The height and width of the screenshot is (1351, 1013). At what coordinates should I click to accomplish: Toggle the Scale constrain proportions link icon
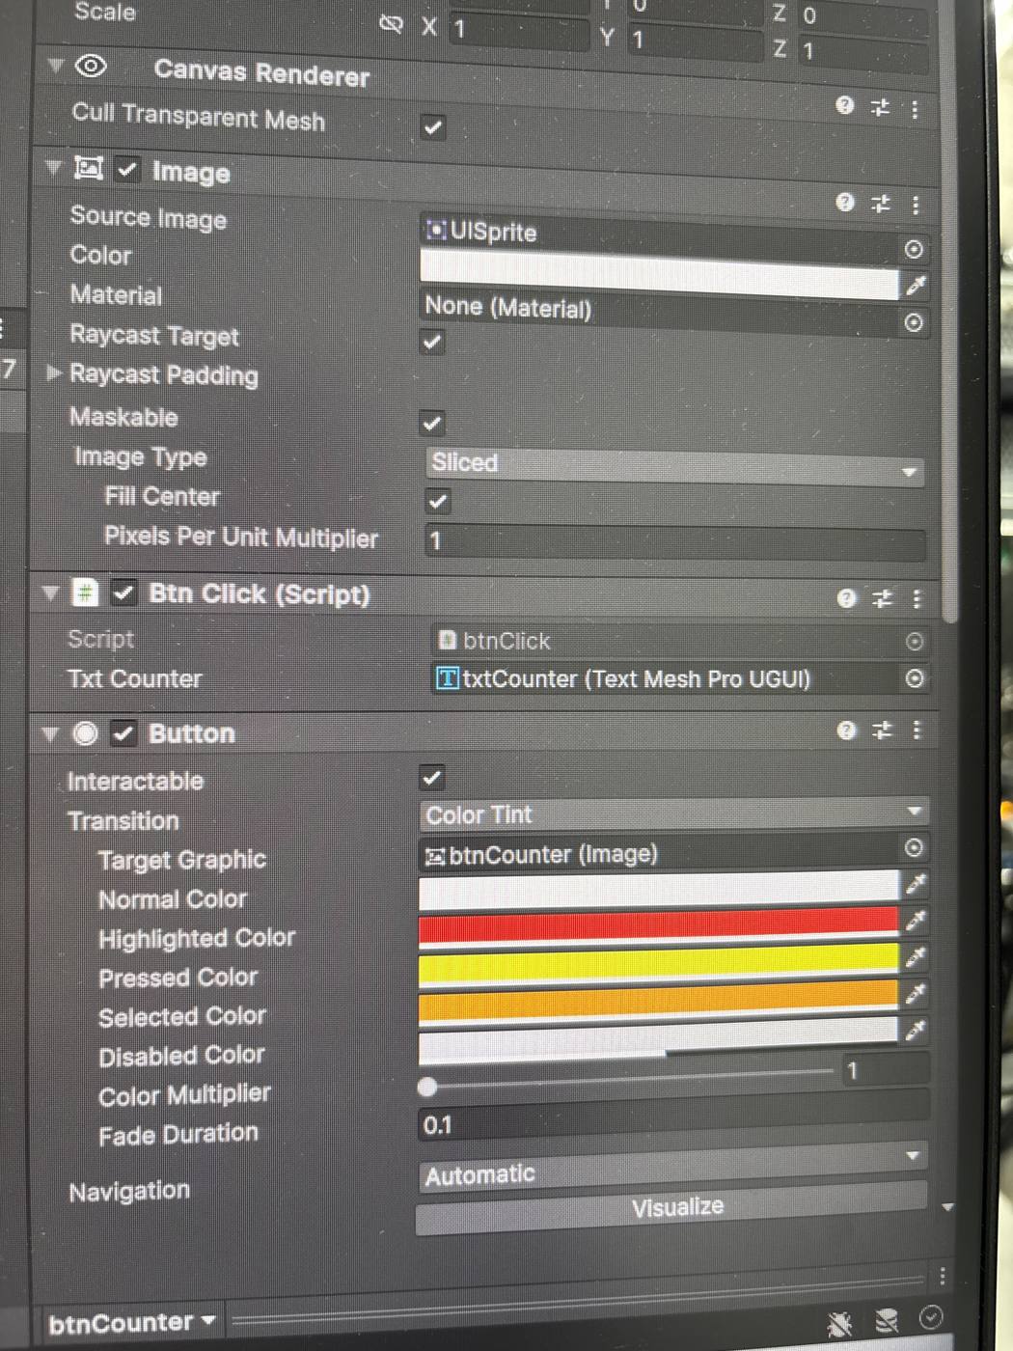pos(391,24)
